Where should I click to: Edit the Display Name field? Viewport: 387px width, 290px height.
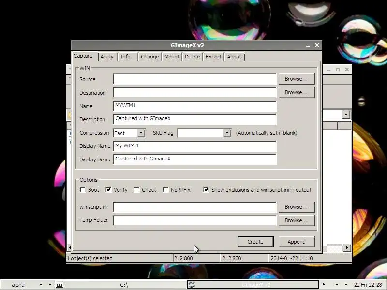194,146
